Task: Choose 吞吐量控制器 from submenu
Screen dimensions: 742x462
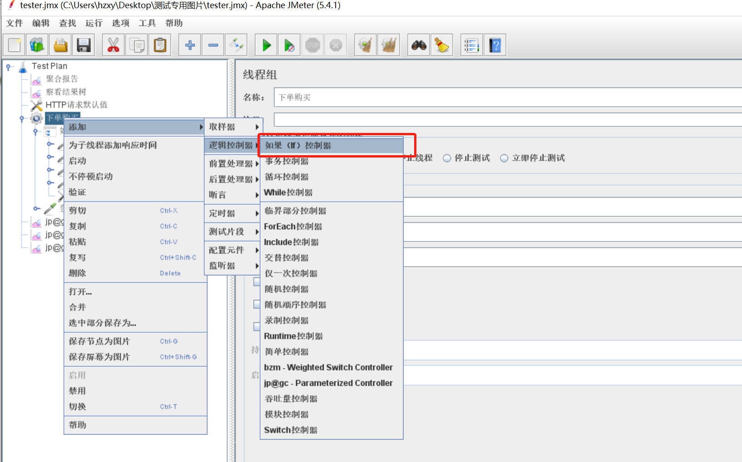Action: 331,398
